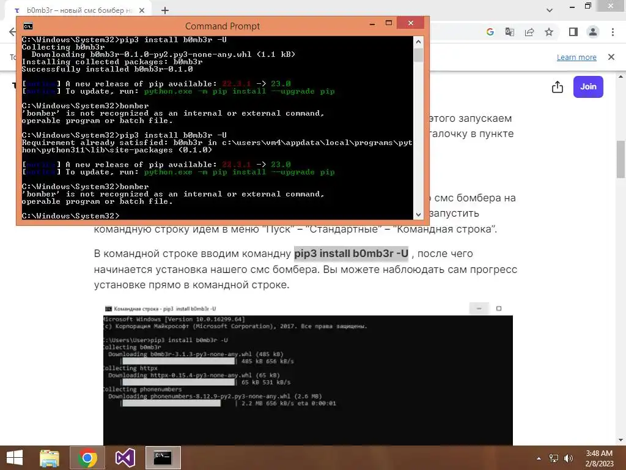
Task: Click the Google icon in address bar
Action: coord(490,32)
